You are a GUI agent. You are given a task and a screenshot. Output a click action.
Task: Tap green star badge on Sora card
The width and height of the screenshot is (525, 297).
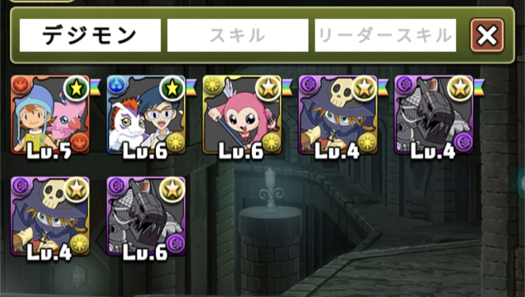76,88
